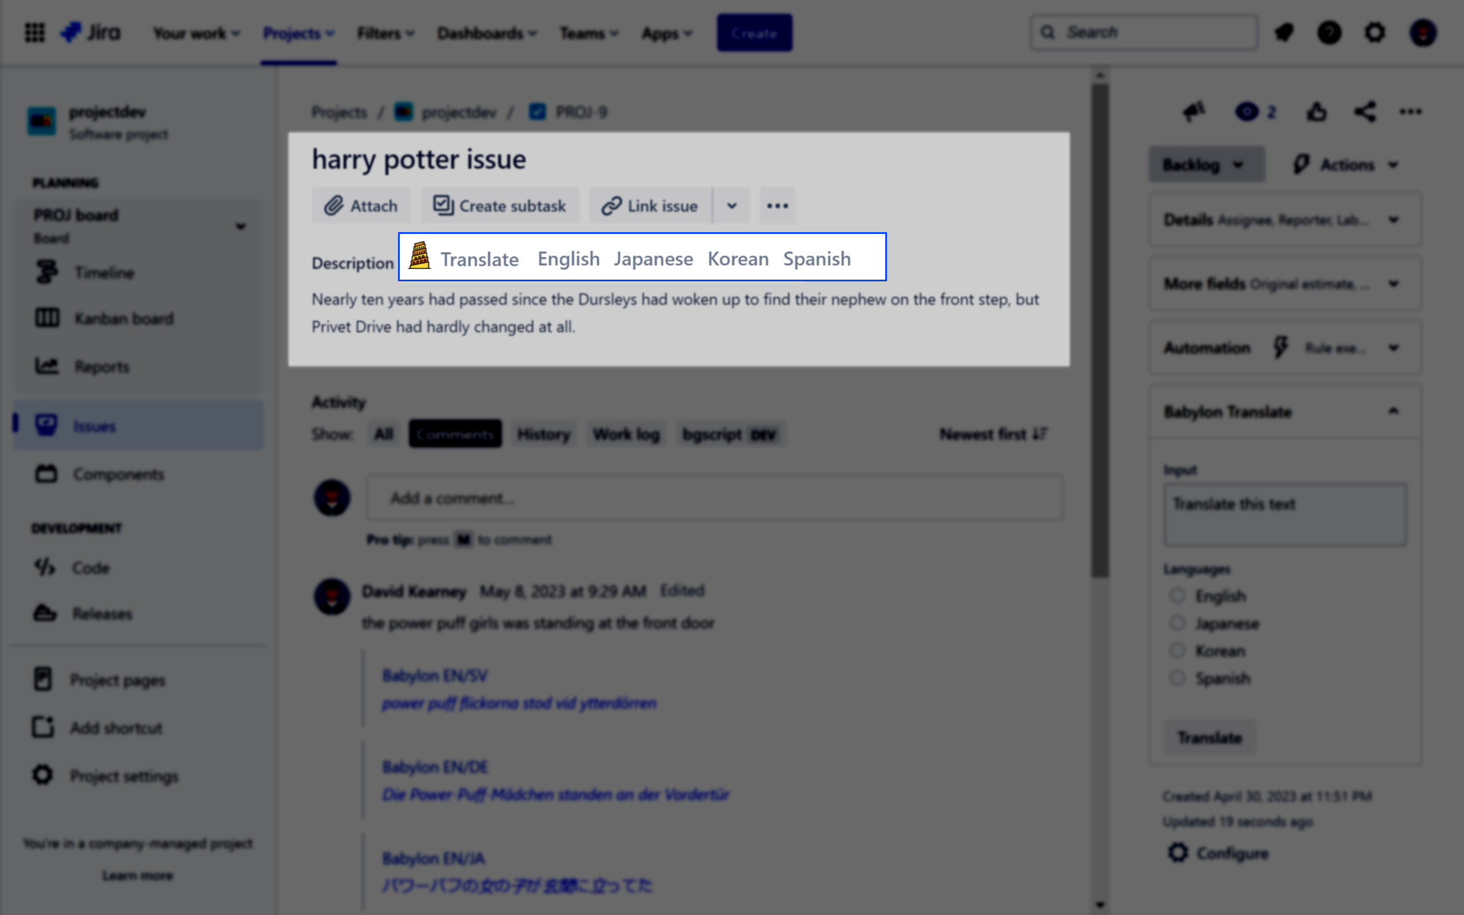Click the Create subtask button
Screen dimensions: 1464x915
[x=500, y=206]
